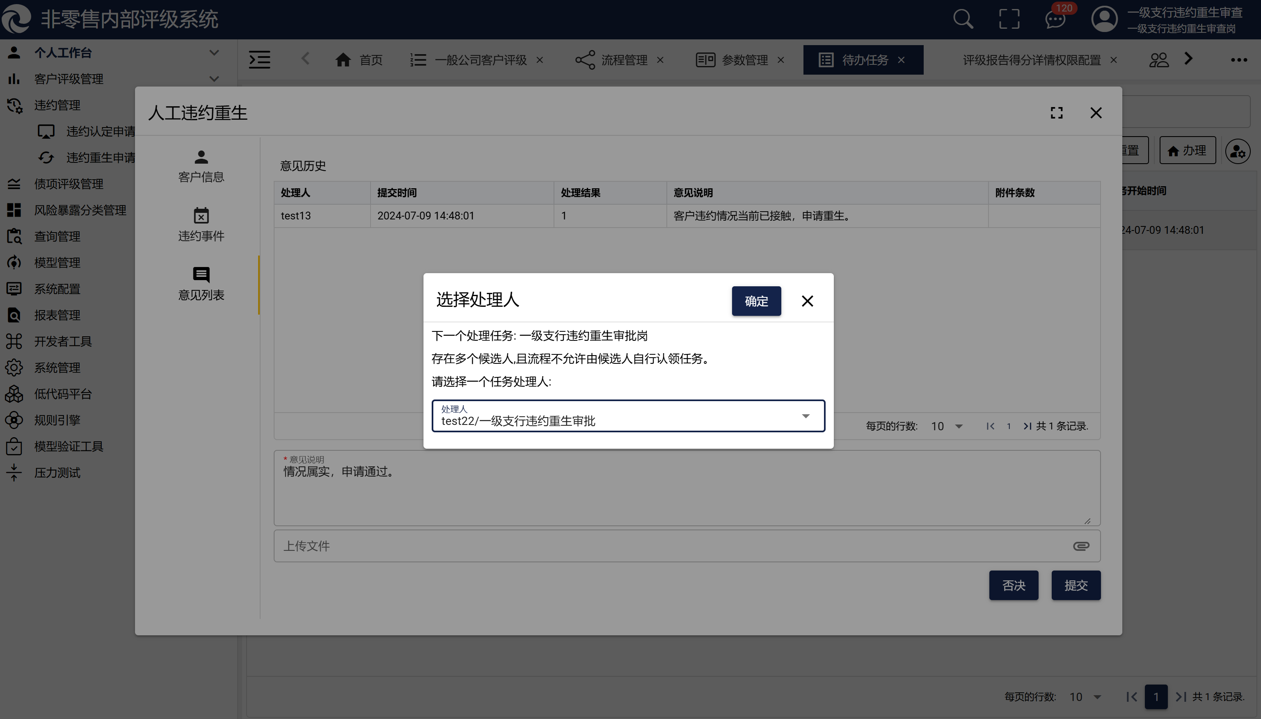This screenshot has width=1261, height=719.
Task: Click the search magnifier icon in header
Action: [963, 19]
